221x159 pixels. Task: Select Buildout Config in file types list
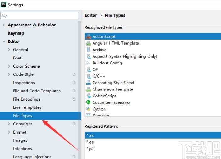click(x=107, y=63)
